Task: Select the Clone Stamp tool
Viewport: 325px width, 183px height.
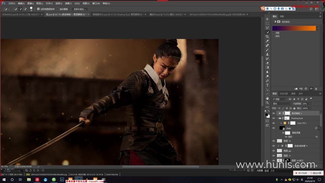Action: click(267, 54)
